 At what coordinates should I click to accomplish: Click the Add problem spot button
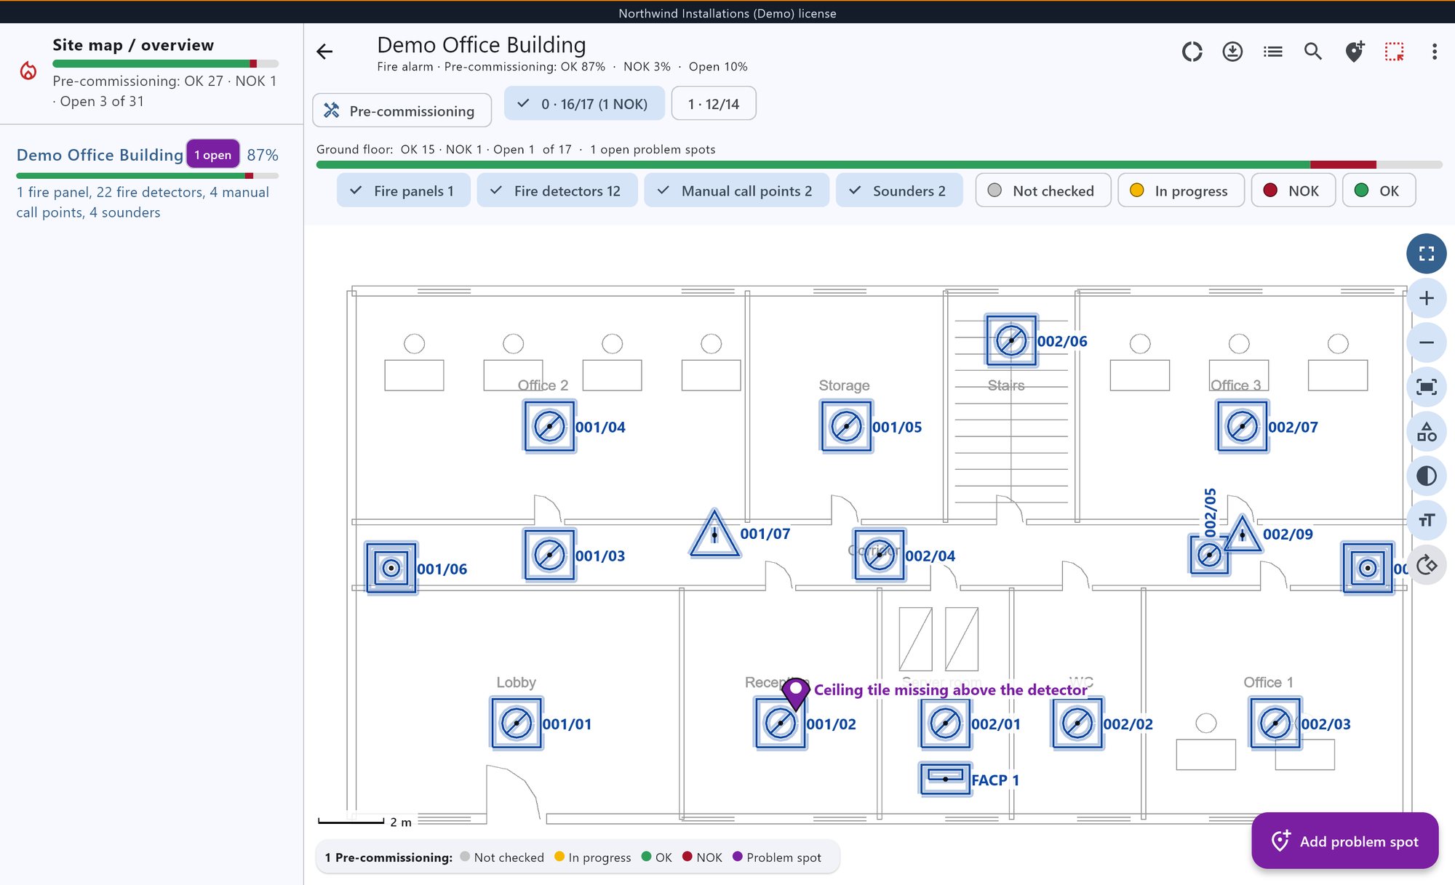pos(1344,841)
